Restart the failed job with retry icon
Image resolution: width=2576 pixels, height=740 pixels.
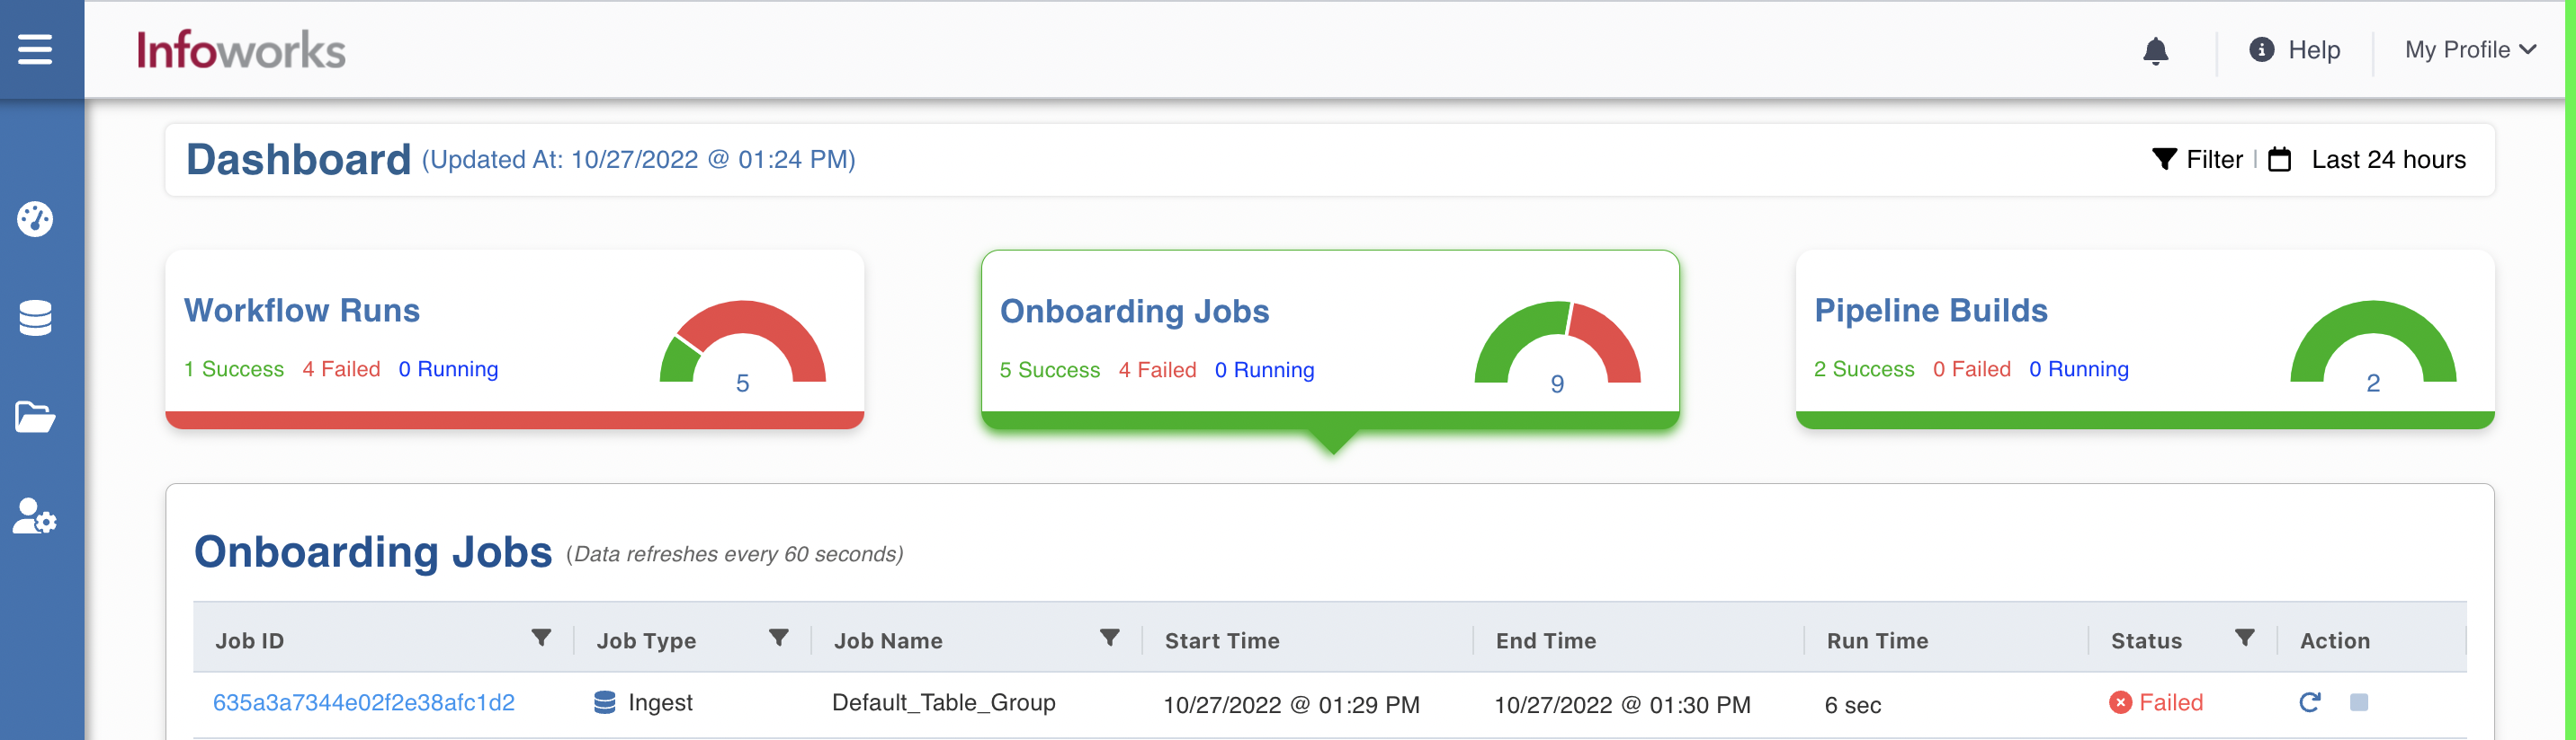click(2309, 702)
